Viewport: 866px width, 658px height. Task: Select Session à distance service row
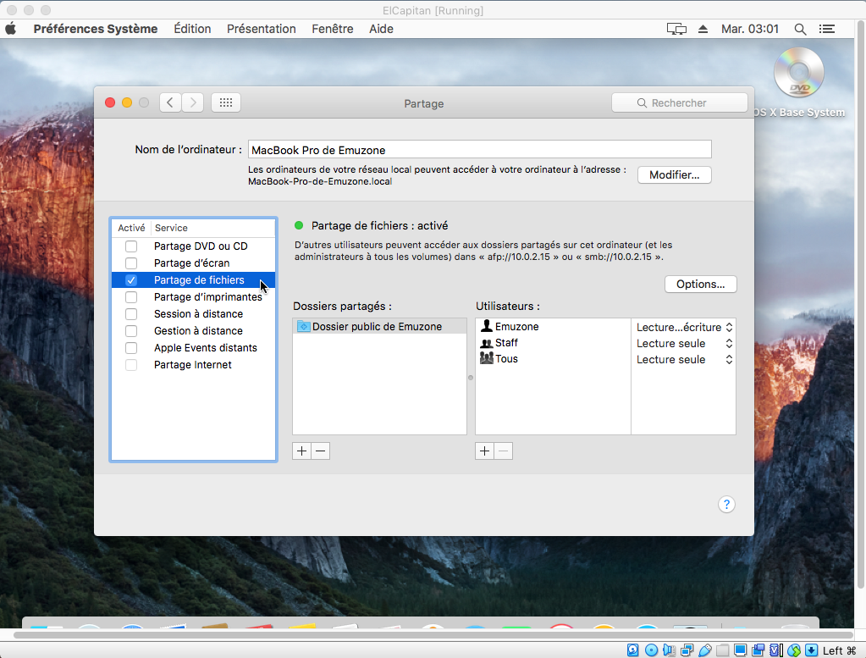(193, 314)
